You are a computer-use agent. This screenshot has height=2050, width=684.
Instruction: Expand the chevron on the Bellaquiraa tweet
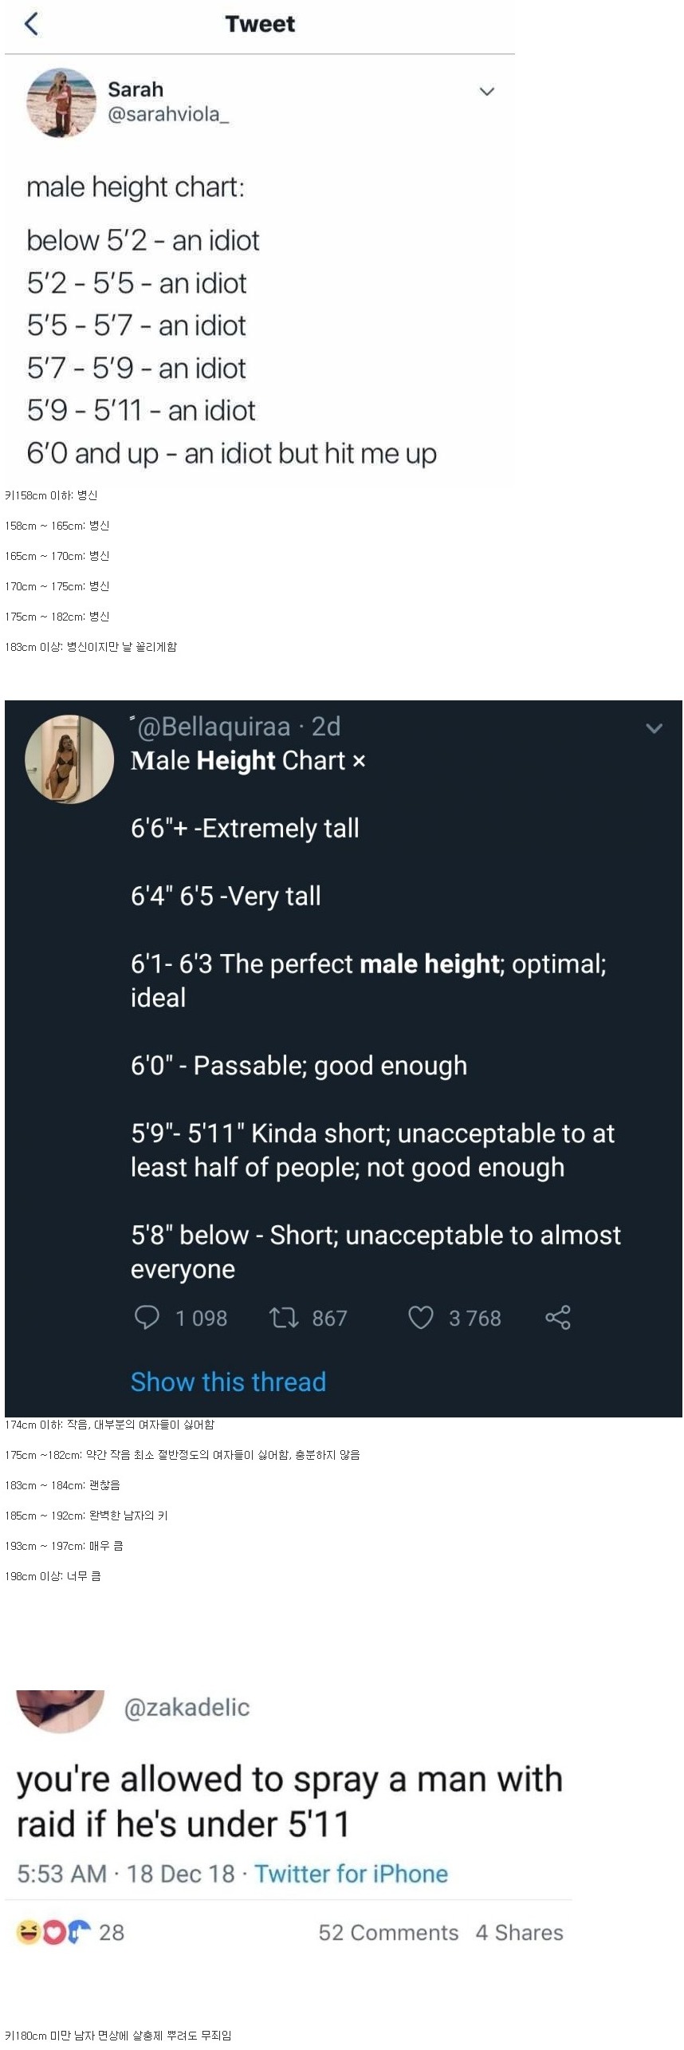tap(655, 728)
